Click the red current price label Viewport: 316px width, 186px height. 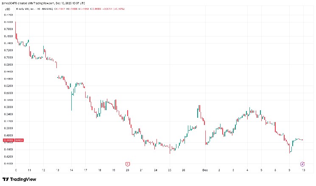[8, 140]
